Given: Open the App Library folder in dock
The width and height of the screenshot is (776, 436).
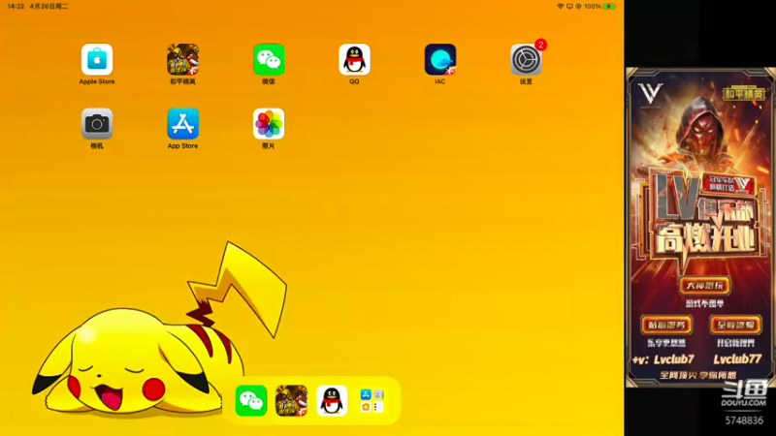Looking at the screenshot, I should [x=372, y=400].
